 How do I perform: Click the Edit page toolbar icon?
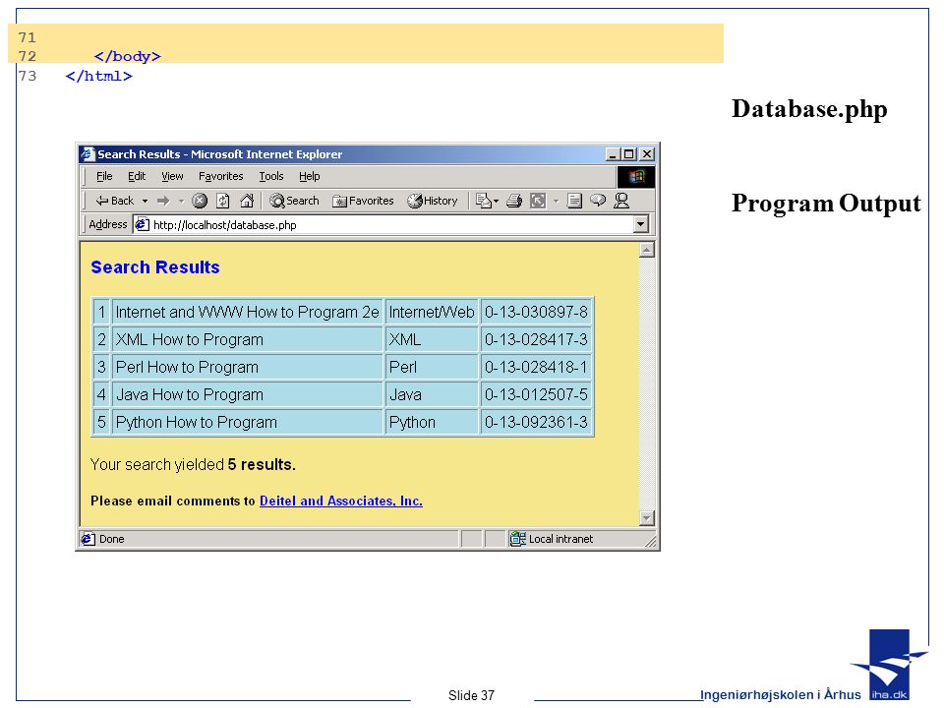[538, 201]
